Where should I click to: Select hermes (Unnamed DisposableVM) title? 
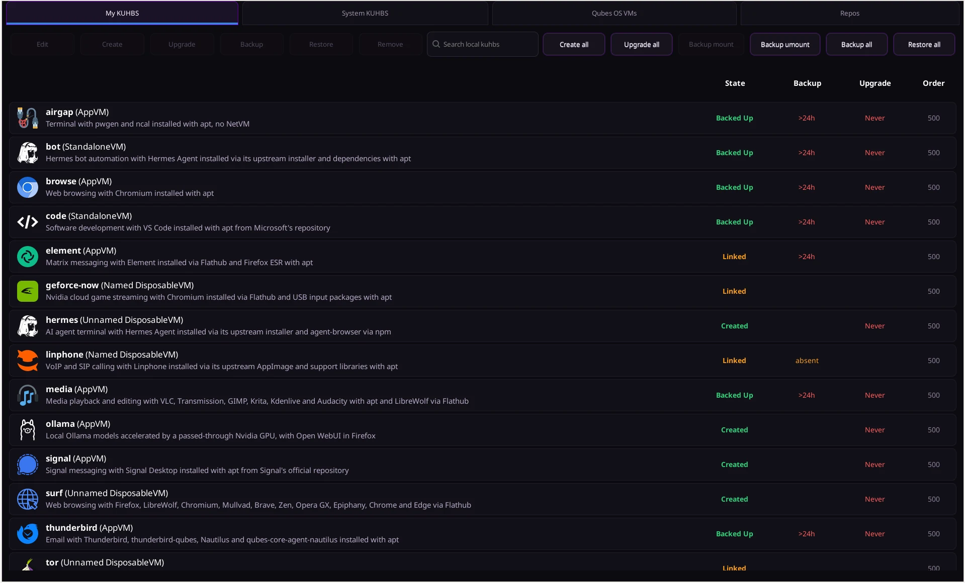(x=114, y=320)
